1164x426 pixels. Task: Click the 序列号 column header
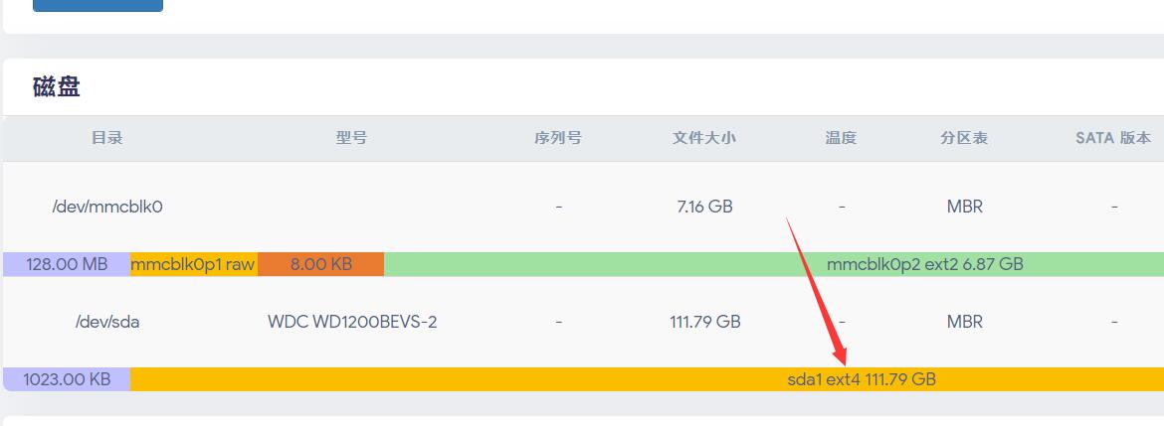[x=557, y=138]
